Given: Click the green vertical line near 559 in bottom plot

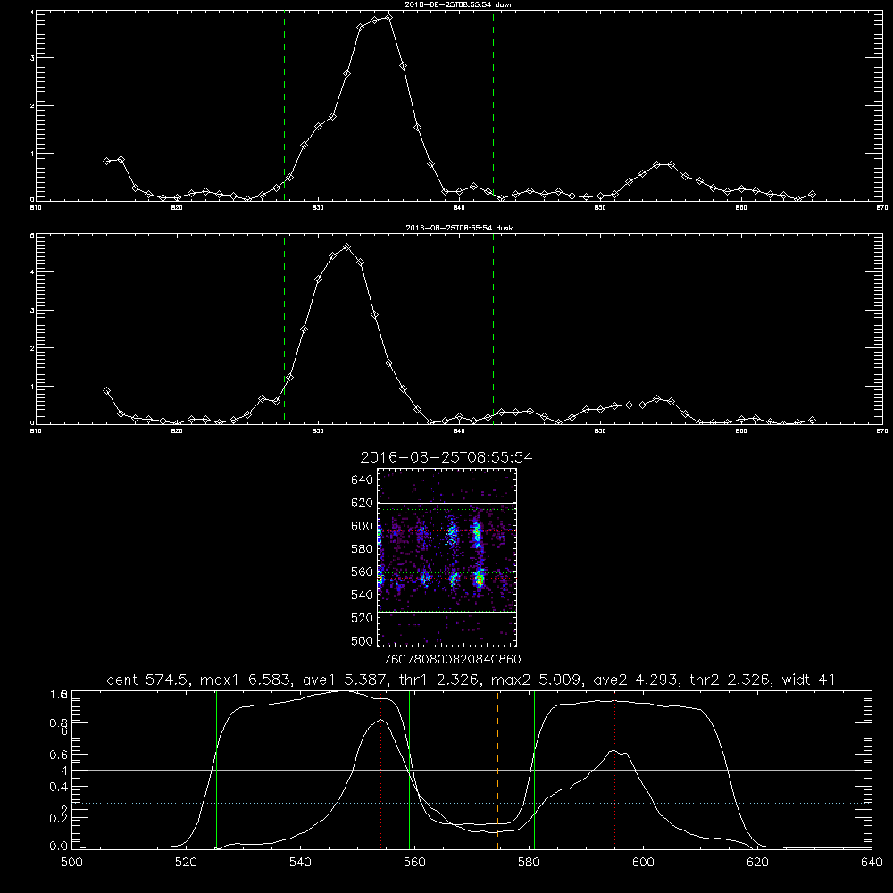Looking at the screenshot, I should (x=410, y=771).
